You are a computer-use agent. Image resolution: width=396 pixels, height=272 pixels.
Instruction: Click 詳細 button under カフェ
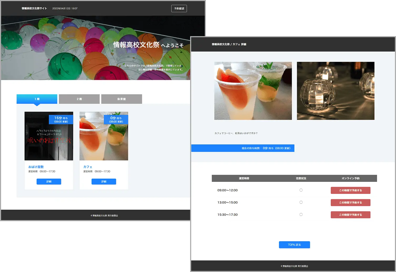tap(104, 182)
